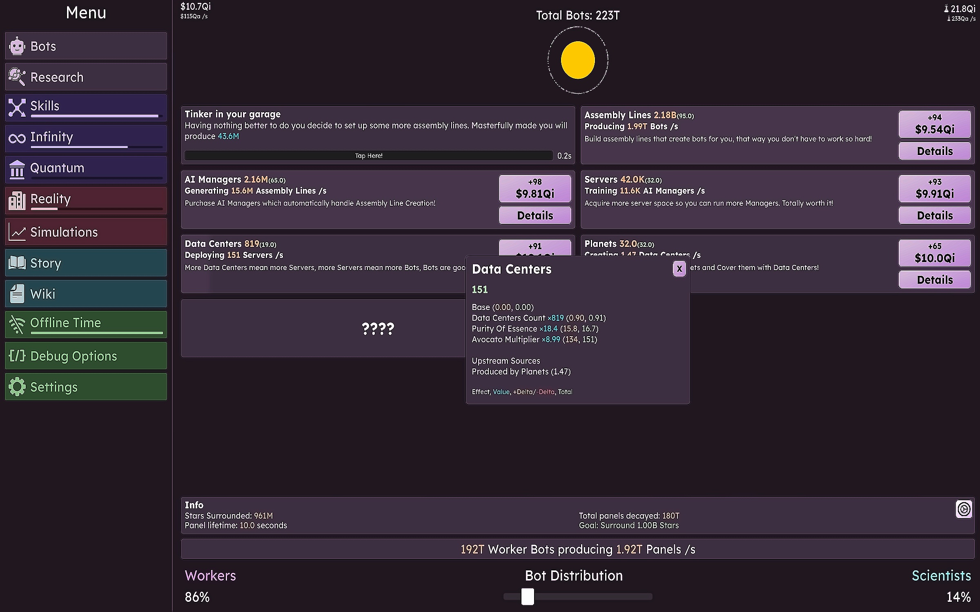Click the Debug Options brackets icon

tap(17, 356)
